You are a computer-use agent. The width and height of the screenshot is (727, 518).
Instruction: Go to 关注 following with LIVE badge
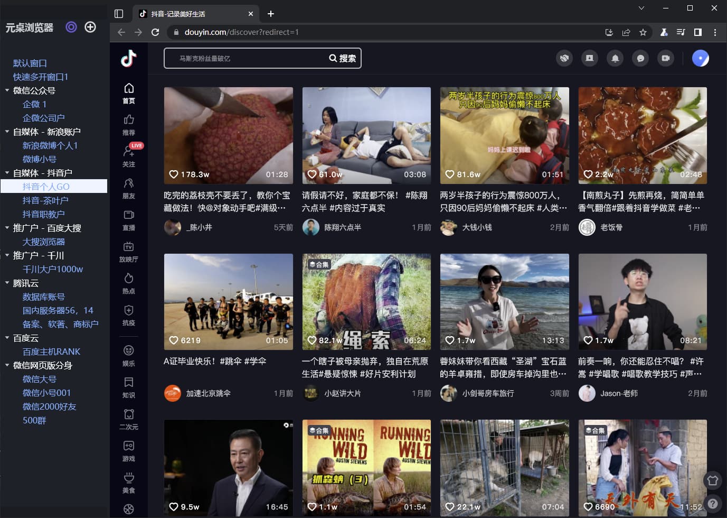(x=129, y=156)
